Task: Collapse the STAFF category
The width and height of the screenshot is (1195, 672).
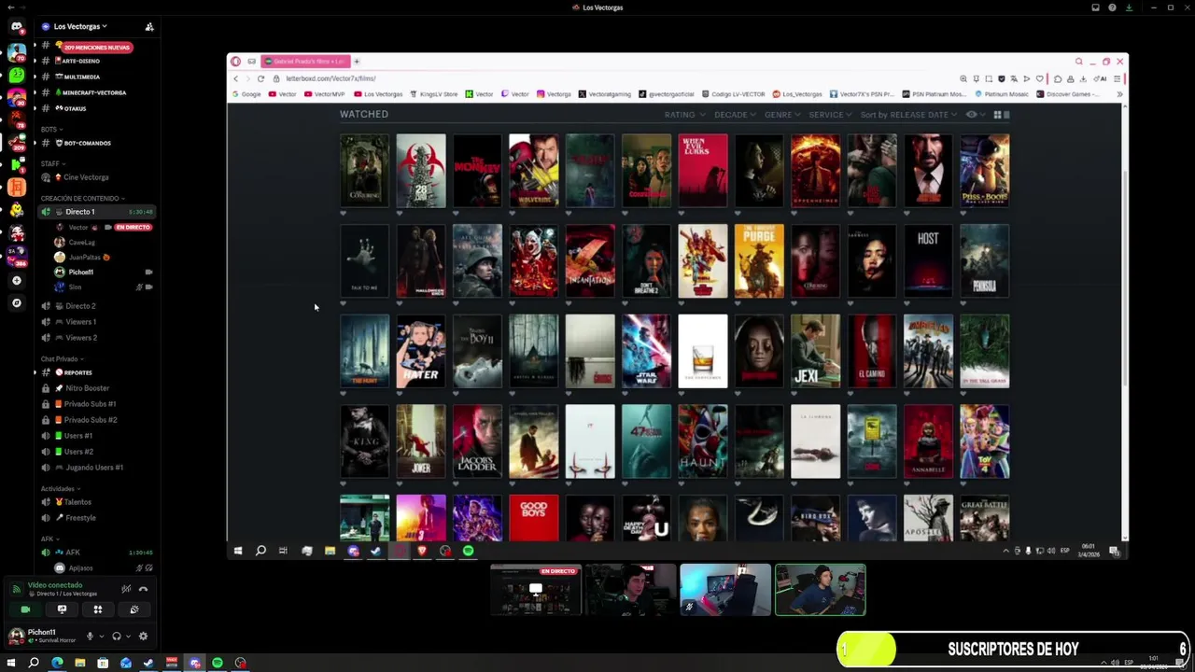Action: 52,163
